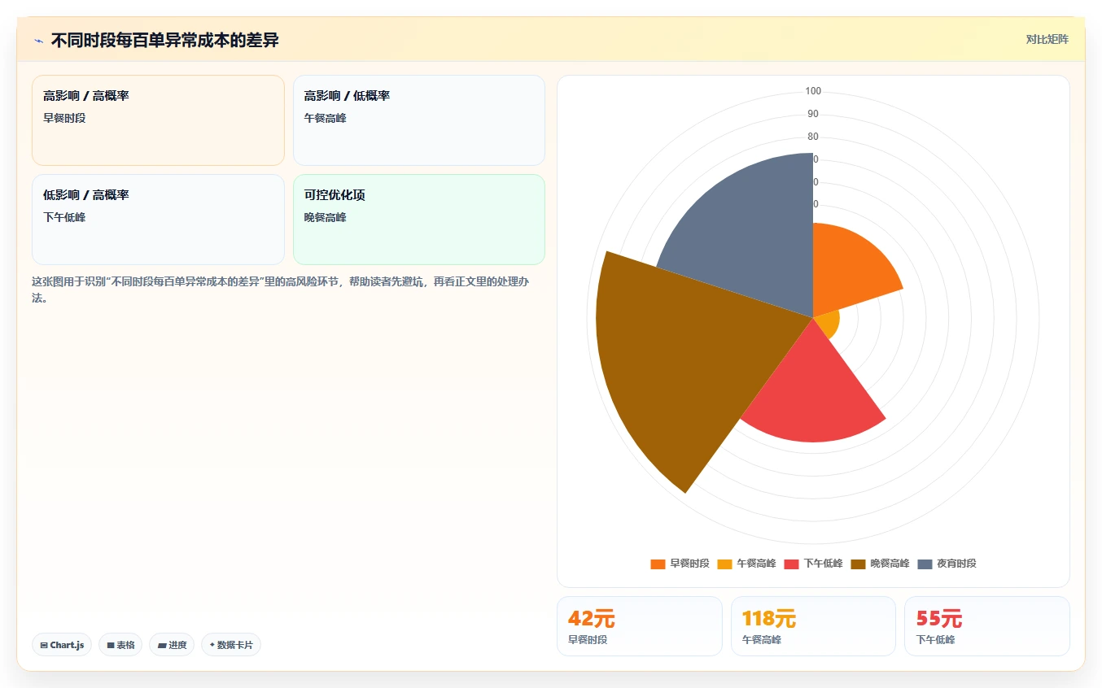Click the 55元 data card
Screen dimensions: 1102x688
click(987, 626)
